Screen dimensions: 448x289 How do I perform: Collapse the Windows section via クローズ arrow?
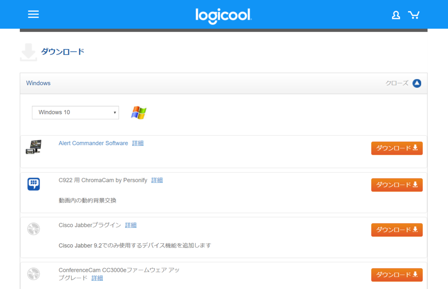(416, 83)
